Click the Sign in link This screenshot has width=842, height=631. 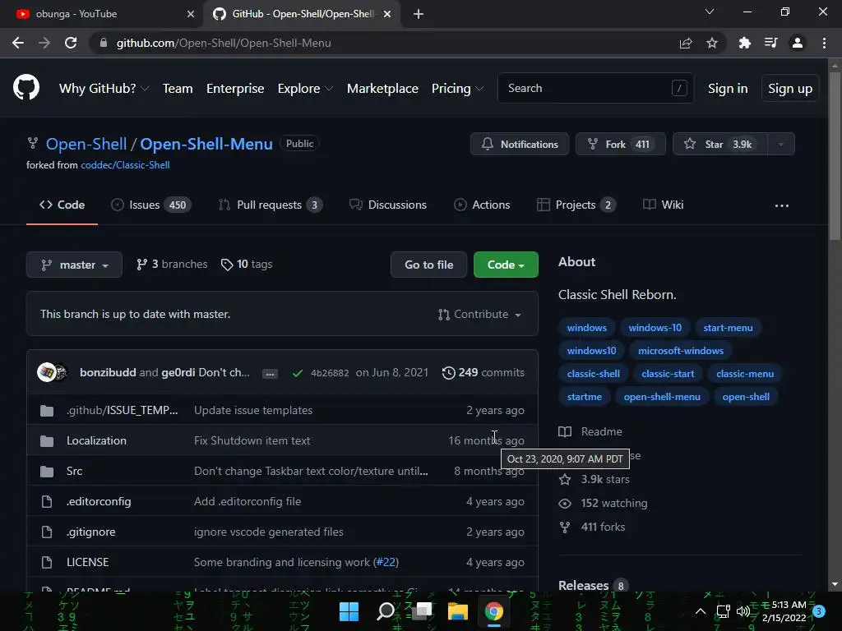[x=728, y=89]
